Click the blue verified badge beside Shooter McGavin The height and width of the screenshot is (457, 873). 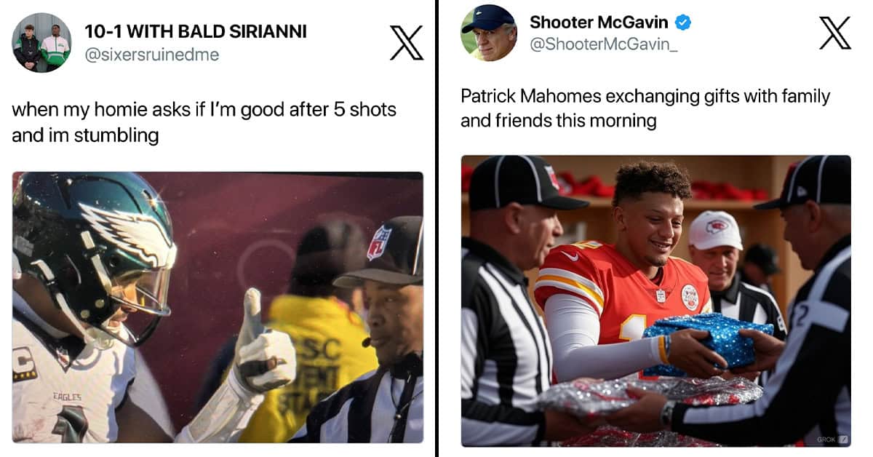(x=683, y=23)
